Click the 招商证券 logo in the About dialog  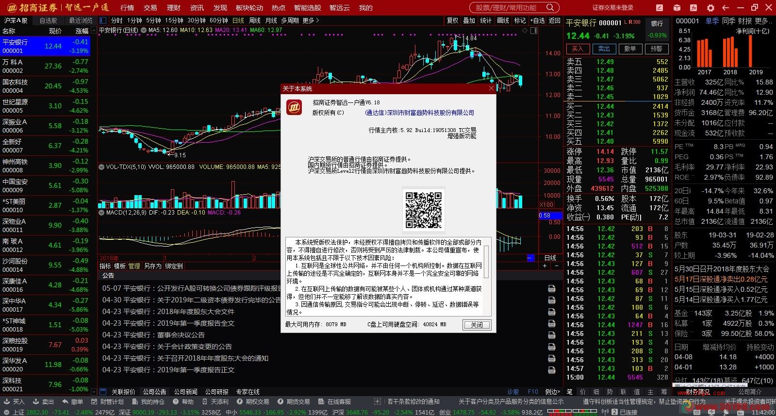(x=294, y=107)
